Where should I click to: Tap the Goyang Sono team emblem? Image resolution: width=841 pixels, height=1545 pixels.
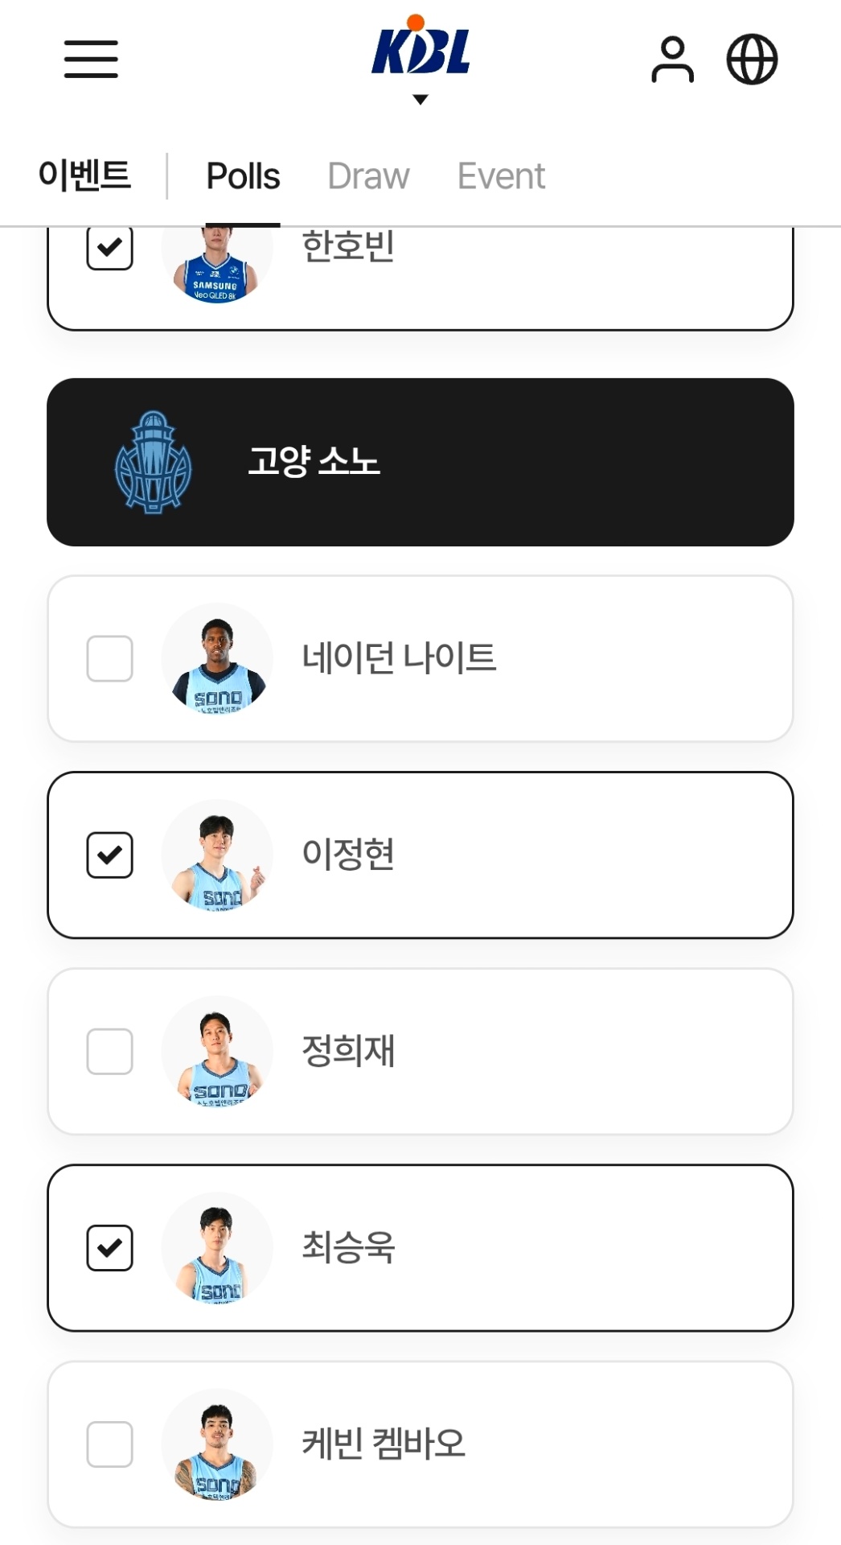(x=153, y=463)
